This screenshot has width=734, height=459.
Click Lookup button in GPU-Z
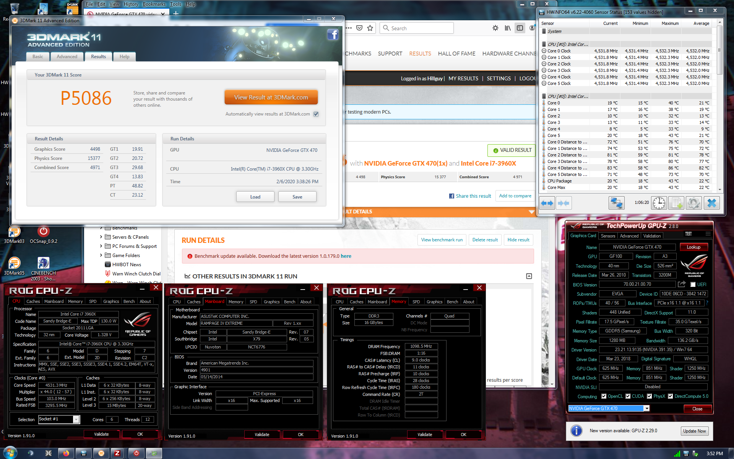693,247
